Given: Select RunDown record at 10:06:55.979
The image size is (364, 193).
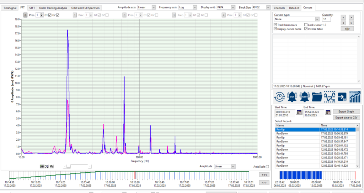Looking at the screenshot, I should (x=315, y=134).
